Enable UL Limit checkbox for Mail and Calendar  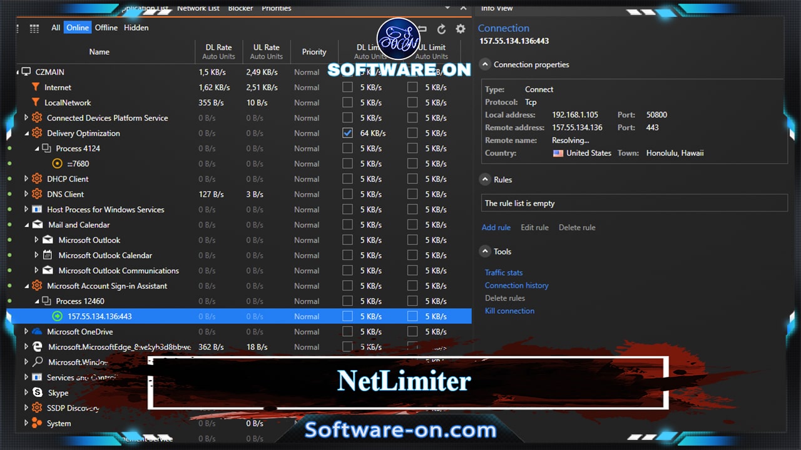[x=412, y=225]
